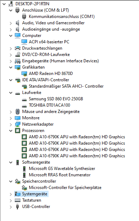Click the mouse icon of Mäuse und andere Zeigegeräte
This screenshot has height=221, width=139.
coord(18,112)
